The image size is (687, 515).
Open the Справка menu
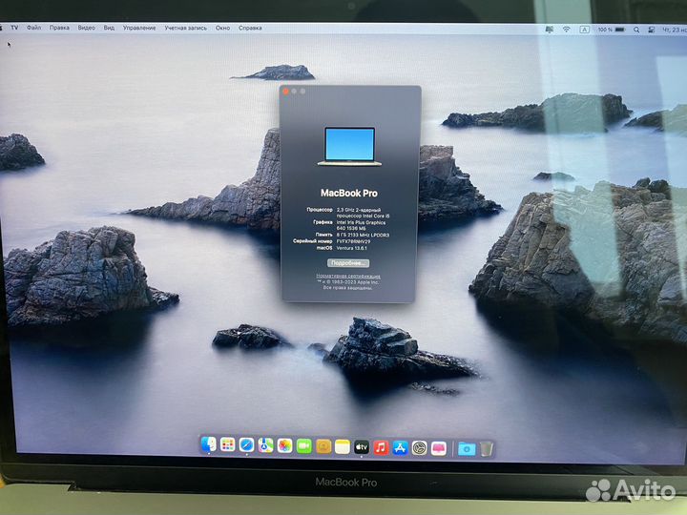click(x=250, y=28)
